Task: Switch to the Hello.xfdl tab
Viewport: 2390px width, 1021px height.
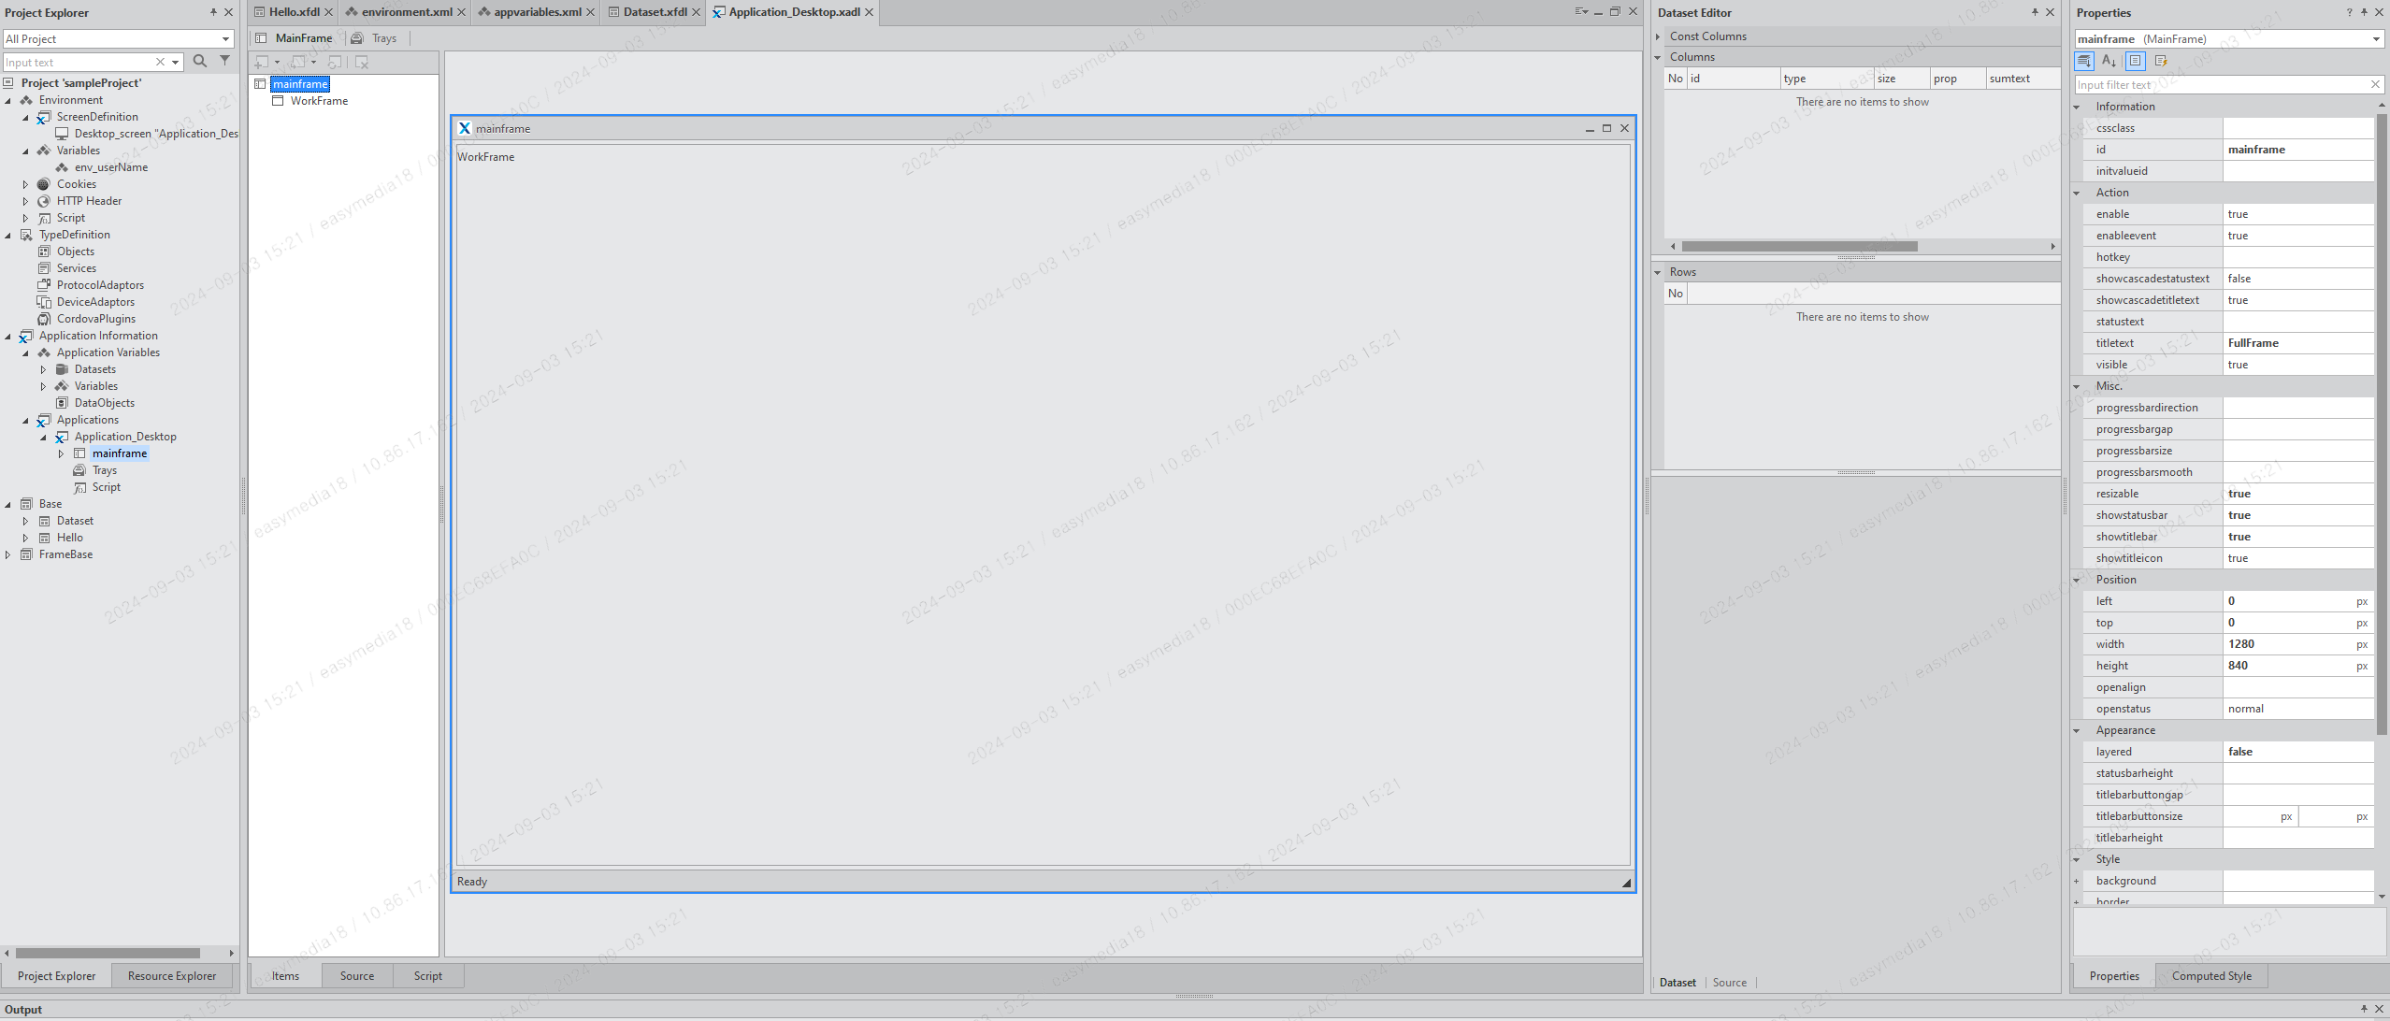Action: 294,12
